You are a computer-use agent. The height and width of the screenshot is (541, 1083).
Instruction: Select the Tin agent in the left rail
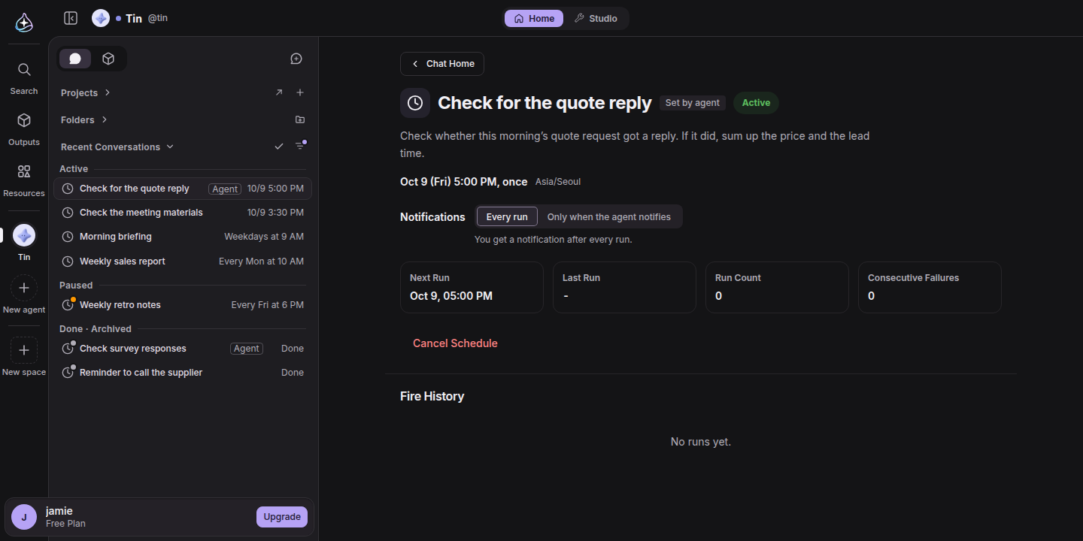(24, 242)
